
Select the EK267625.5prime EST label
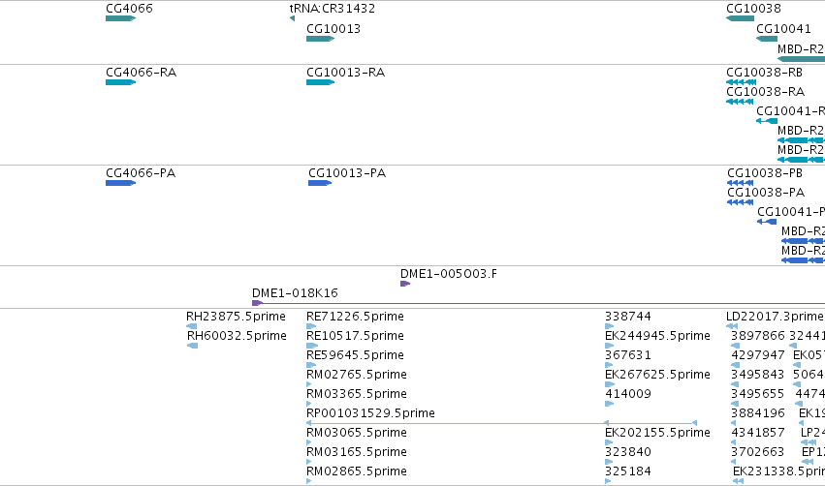coord(657,375)
